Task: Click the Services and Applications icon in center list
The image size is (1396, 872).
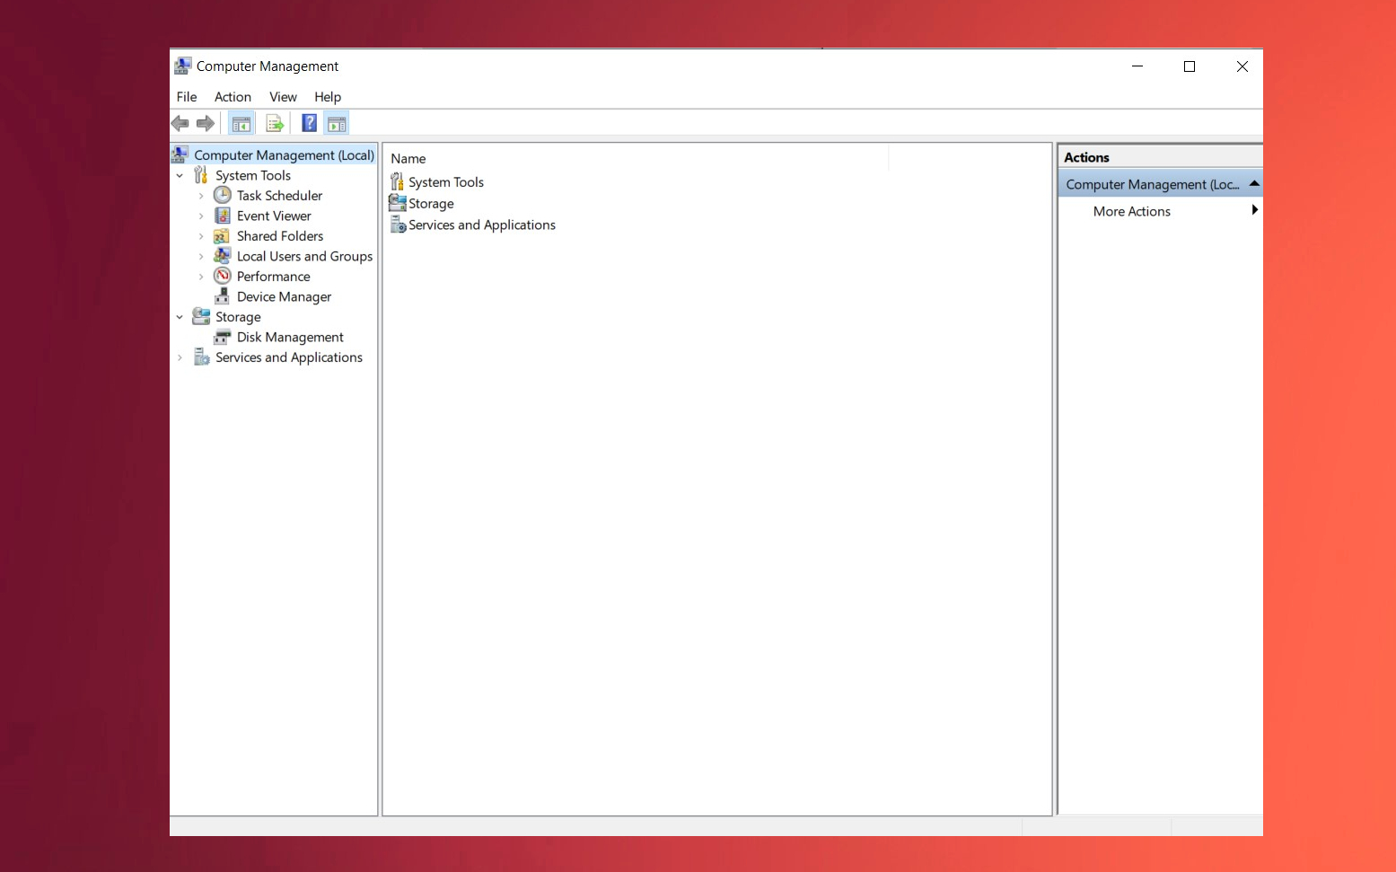Action: pyautogui.click(x=398, y=225)
